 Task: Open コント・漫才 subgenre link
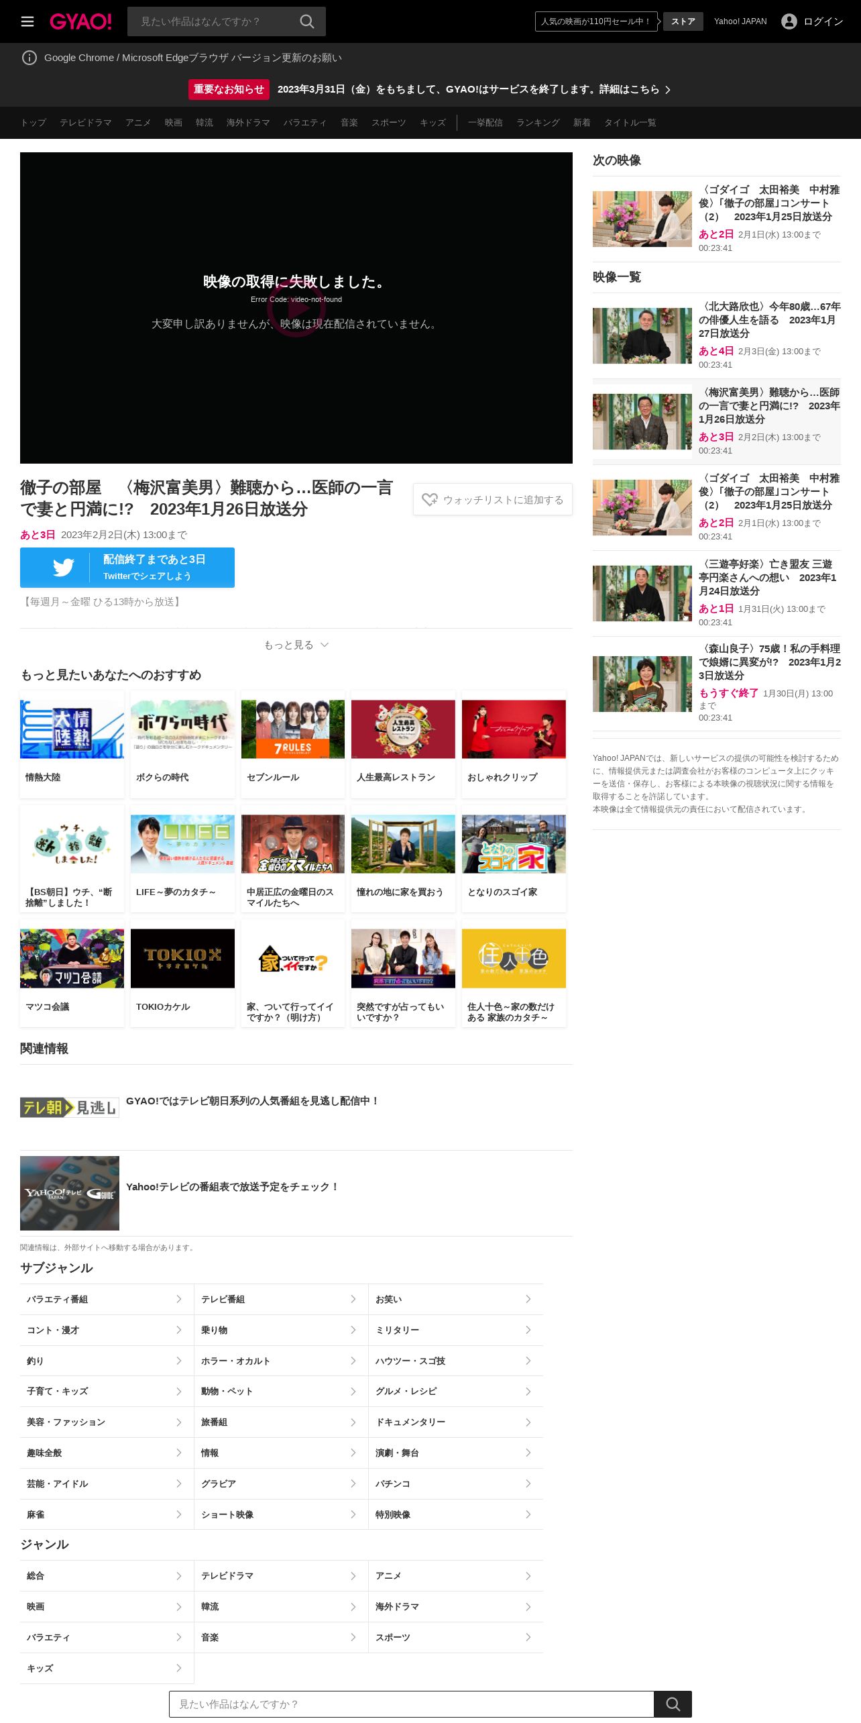point(107,1330)
